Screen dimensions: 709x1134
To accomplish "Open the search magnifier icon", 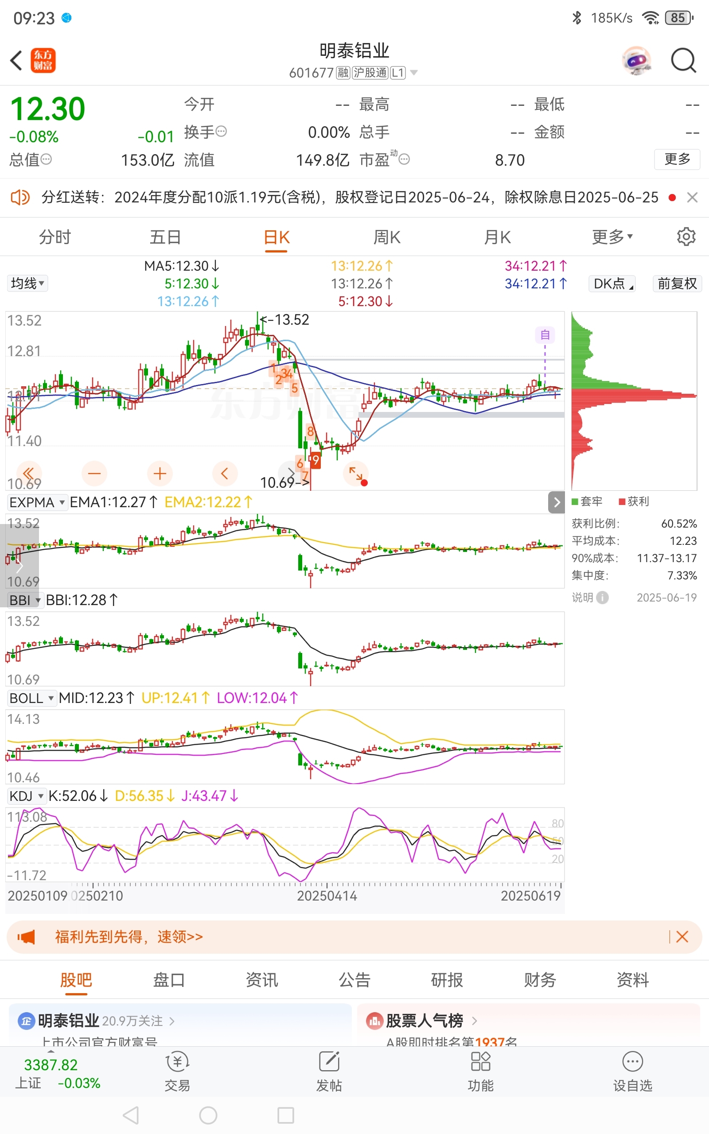I will (x=683, y=60).
